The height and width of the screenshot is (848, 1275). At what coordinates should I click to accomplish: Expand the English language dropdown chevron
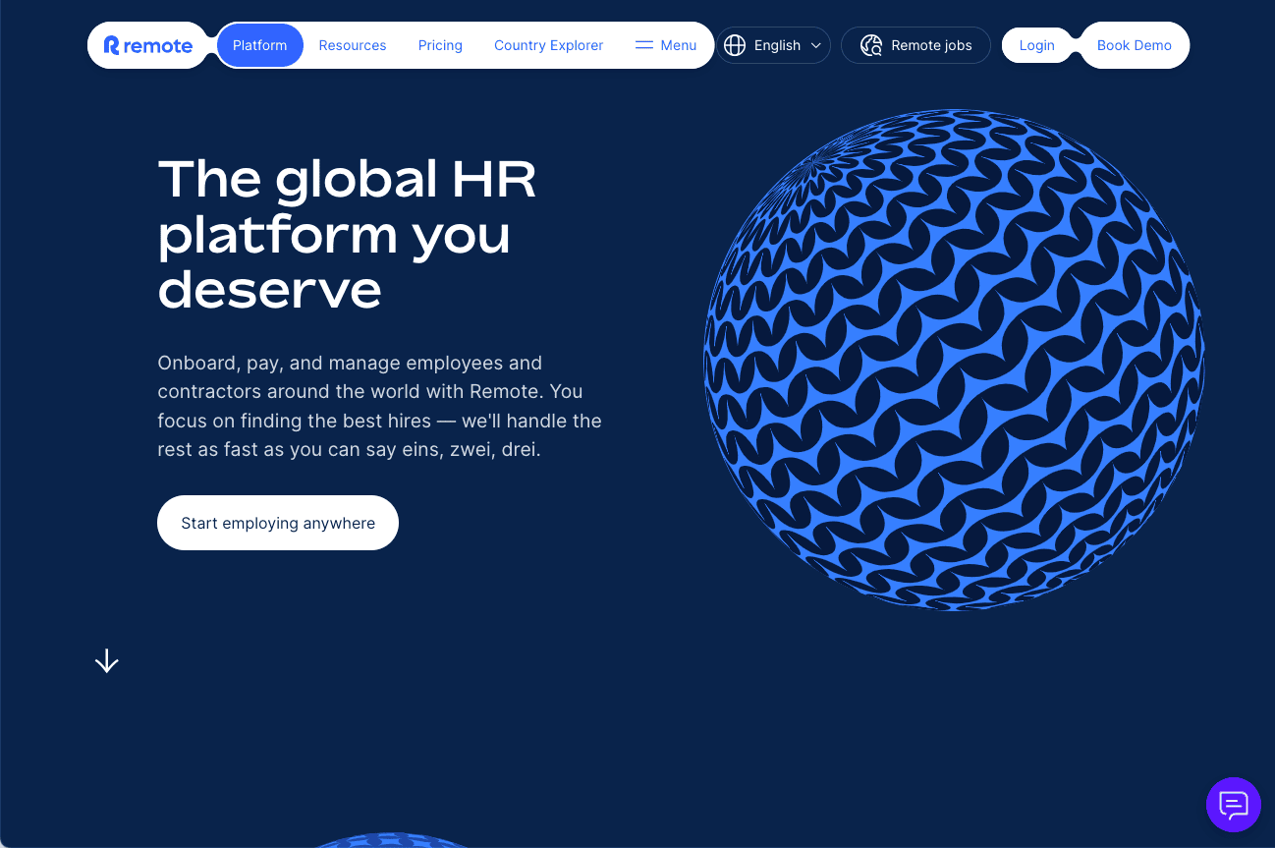pyautogui.click(x=815, y=45)
